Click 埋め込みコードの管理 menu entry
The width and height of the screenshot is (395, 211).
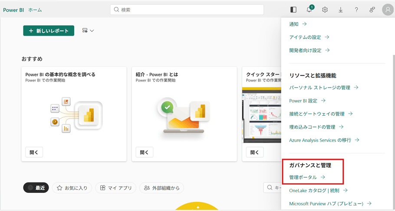tap(316, 127)
